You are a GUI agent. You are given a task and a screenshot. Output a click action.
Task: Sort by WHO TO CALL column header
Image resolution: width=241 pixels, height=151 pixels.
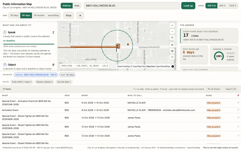(x=135, y=96)
